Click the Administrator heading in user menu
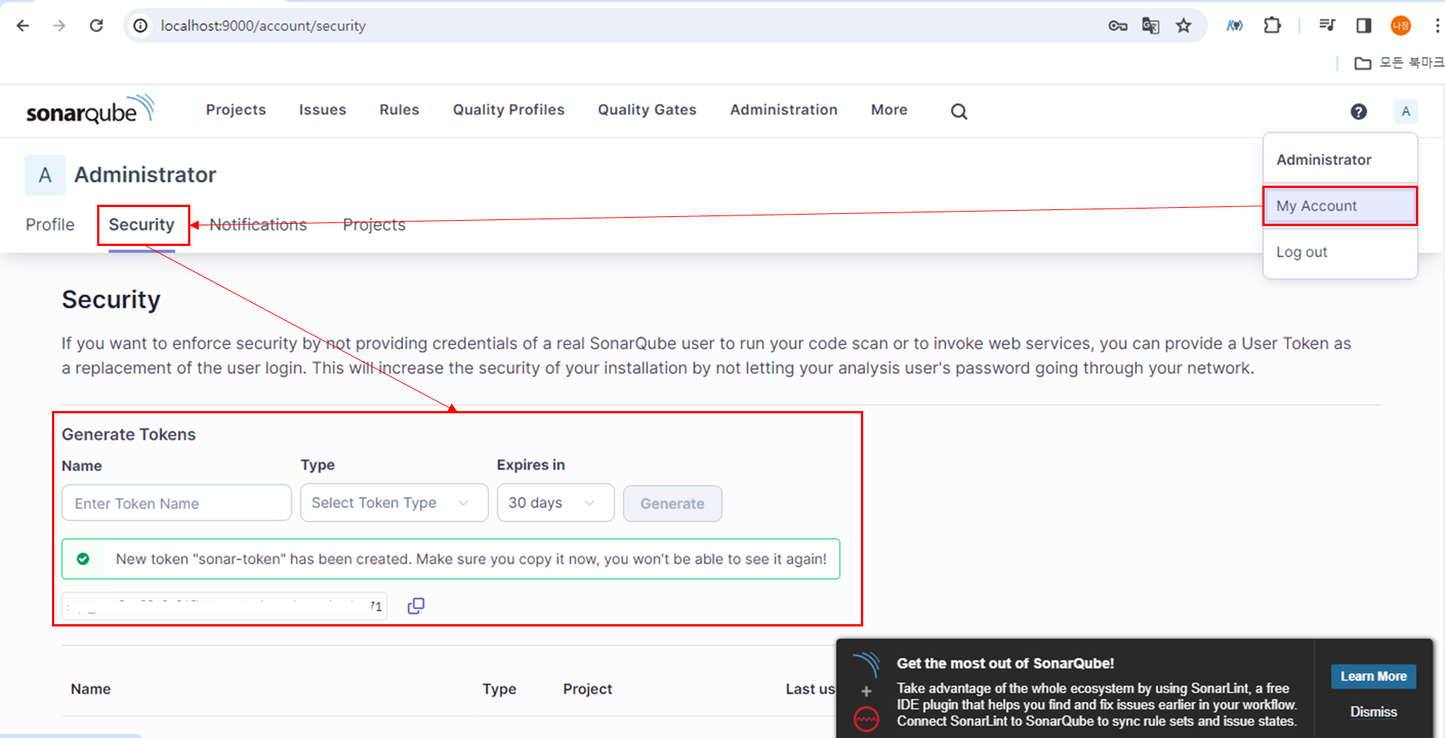The image size is (1445, 738). [x=1323, y=160]
